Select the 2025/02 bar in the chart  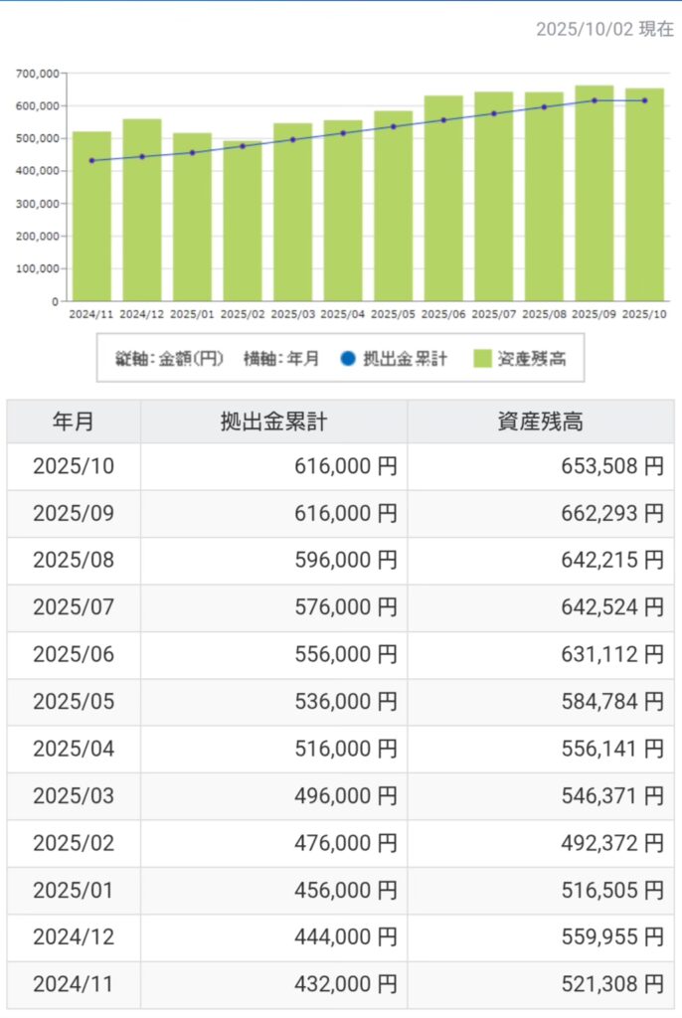(243, 224)
